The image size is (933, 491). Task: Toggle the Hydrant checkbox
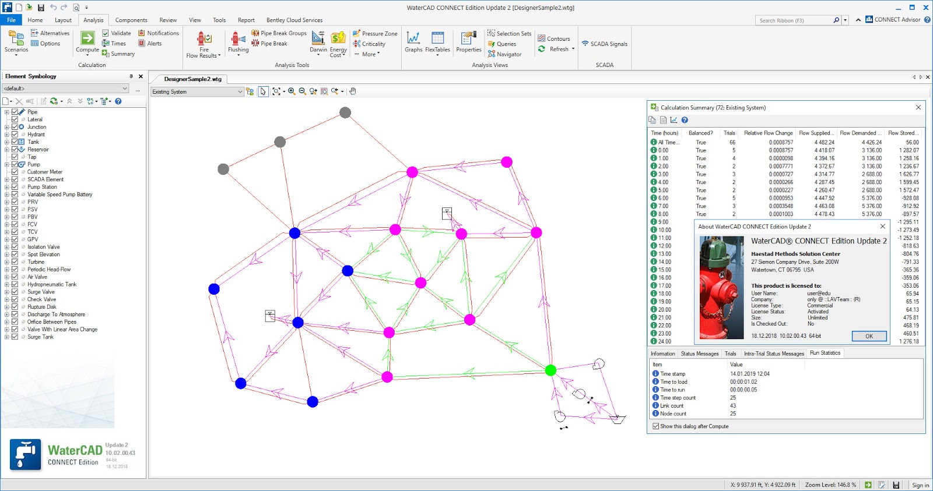pos(15,135)
